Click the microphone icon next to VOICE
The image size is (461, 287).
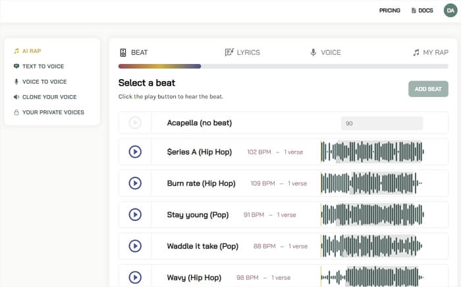click(313, 52)
